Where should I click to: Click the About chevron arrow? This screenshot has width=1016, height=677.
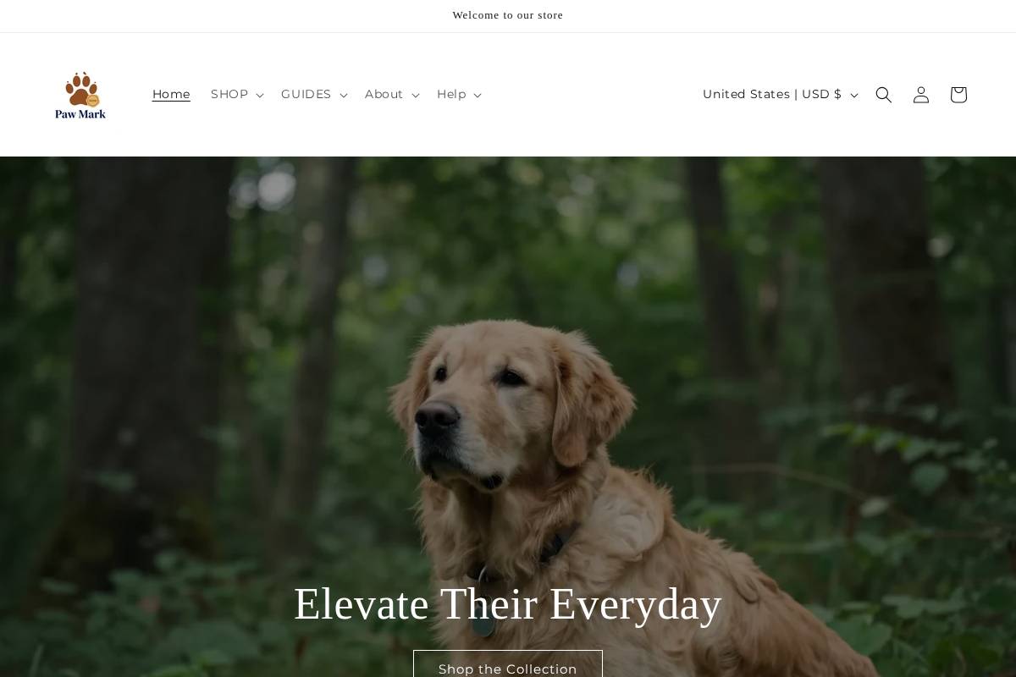pos(415,95)
